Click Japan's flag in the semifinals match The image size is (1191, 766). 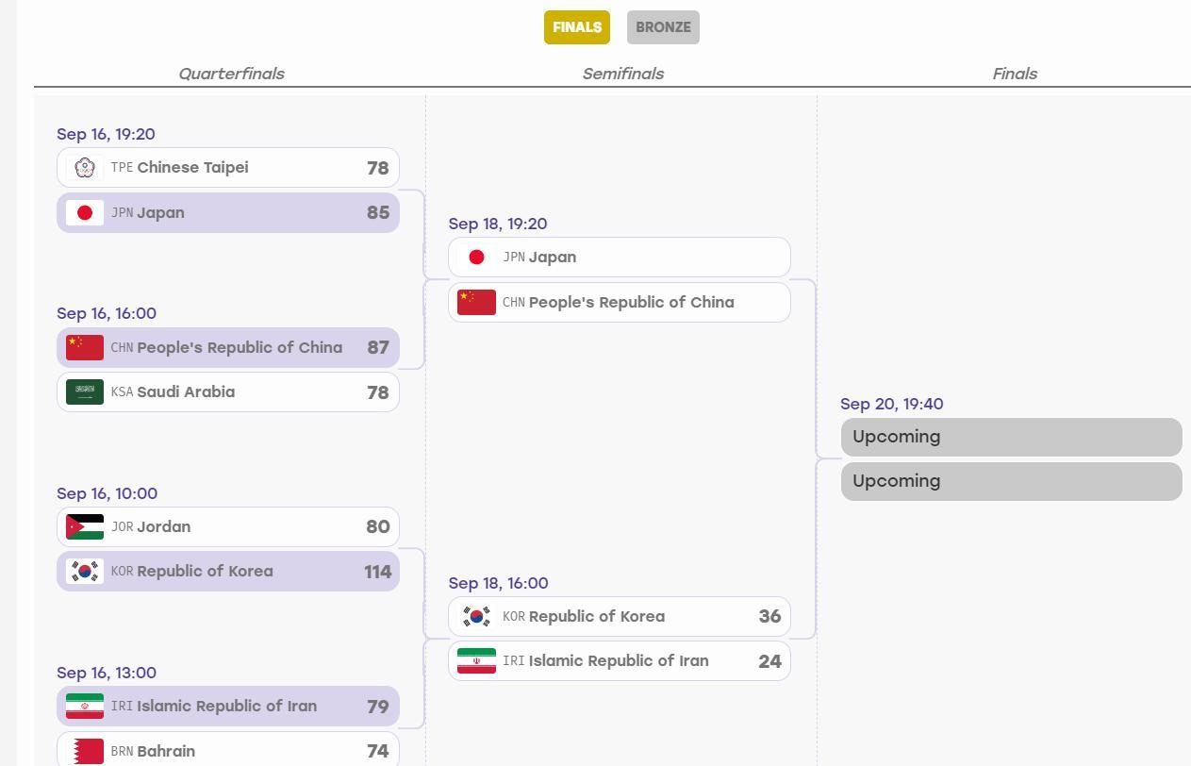click(x=476, y=258)
